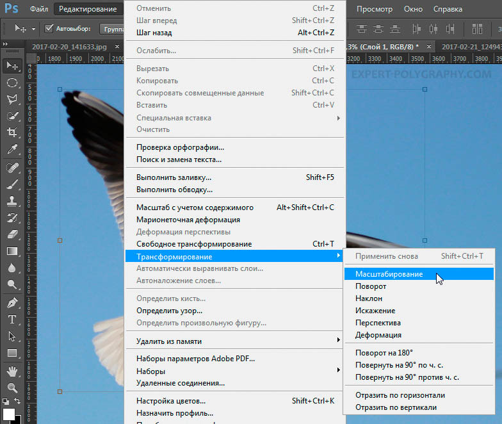Image resolution: width=502 pixels, height=424 pixels.
Task: Select the Zoom magnifier tool
Action: [12, 388]
